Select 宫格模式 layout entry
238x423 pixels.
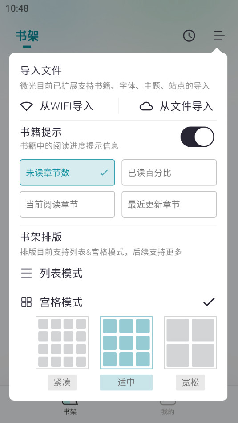coord(118,302)
